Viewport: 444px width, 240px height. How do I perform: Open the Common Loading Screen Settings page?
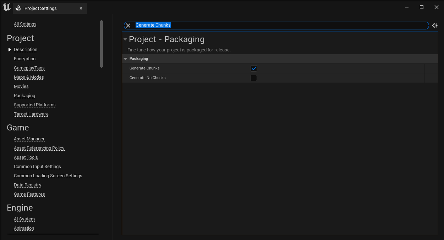(48, 175)
